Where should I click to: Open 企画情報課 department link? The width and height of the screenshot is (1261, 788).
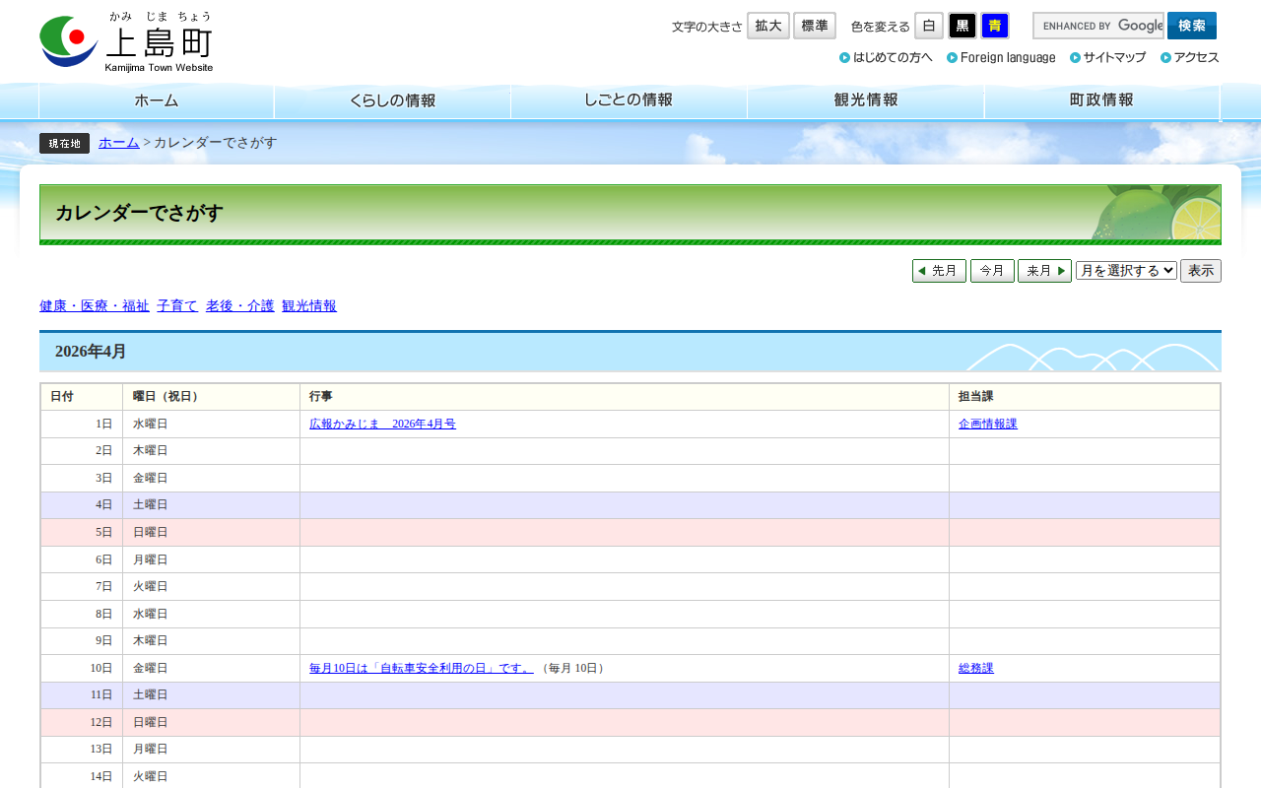coord(988,425)
